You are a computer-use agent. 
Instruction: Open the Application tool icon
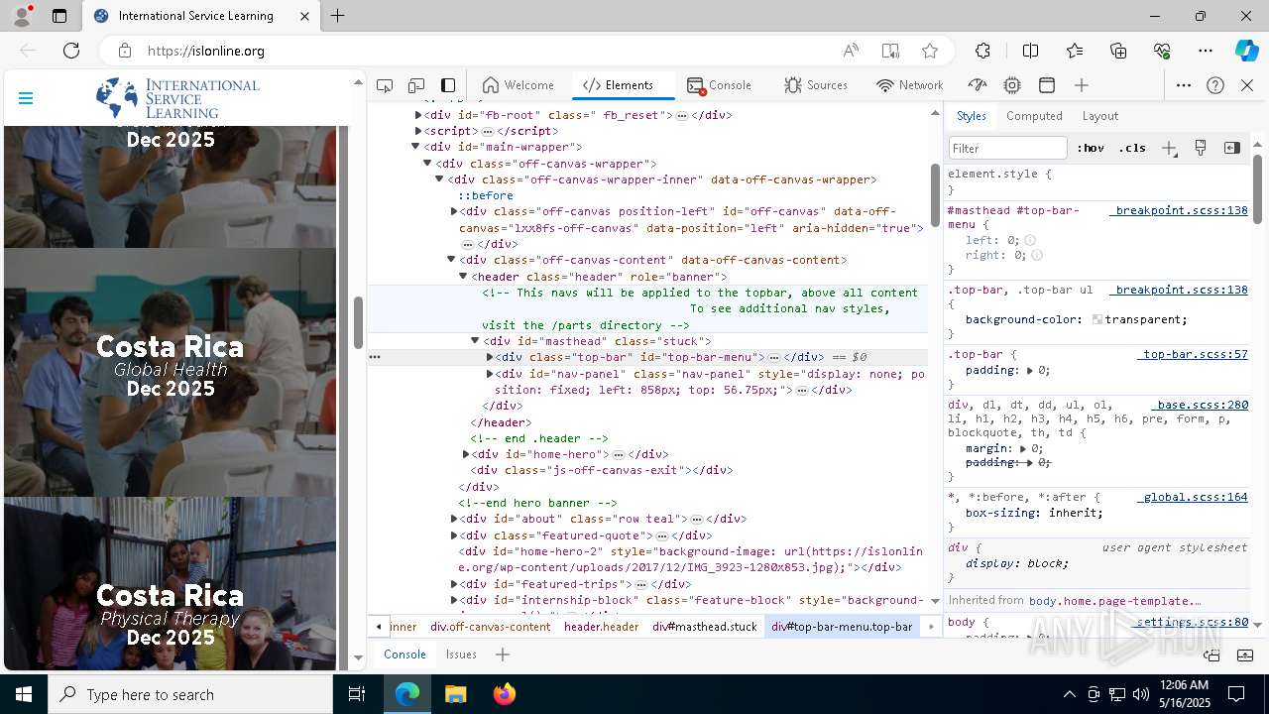[1046, 85]
